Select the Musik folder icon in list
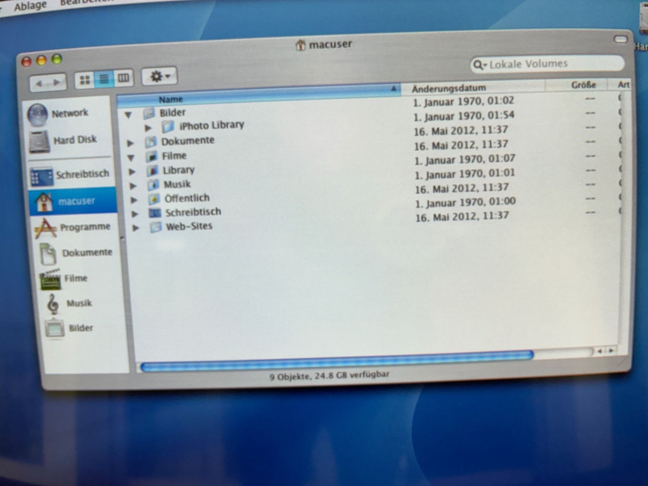 [153, 185]
